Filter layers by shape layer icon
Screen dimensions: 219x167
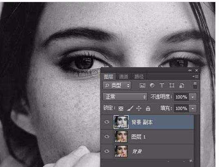(172, 85)
